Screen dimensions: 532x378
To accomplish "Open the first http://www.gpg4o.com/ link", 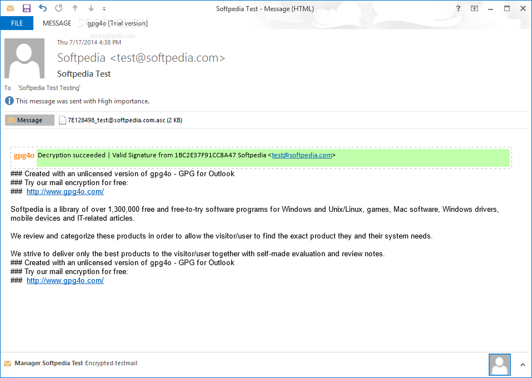I will 65,191.
